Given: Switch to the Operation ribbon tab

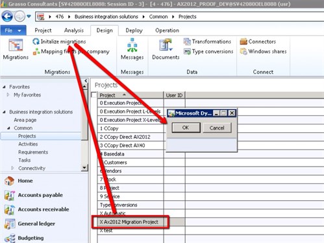Looking at the screenshot, I should coord(167,30).
